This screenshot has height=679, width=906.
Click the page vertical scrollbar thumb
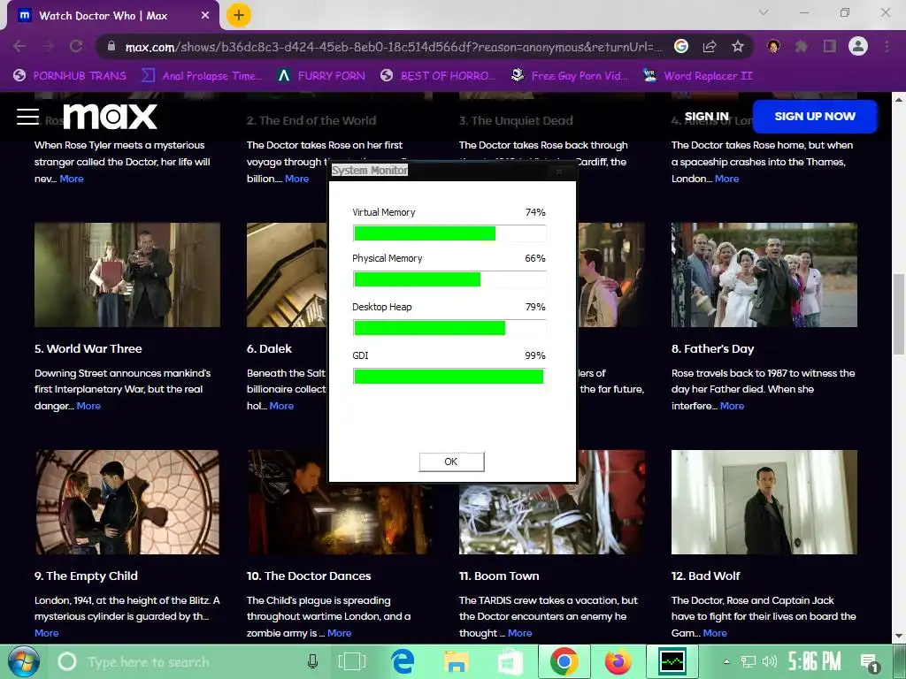[x=899, y=315]
